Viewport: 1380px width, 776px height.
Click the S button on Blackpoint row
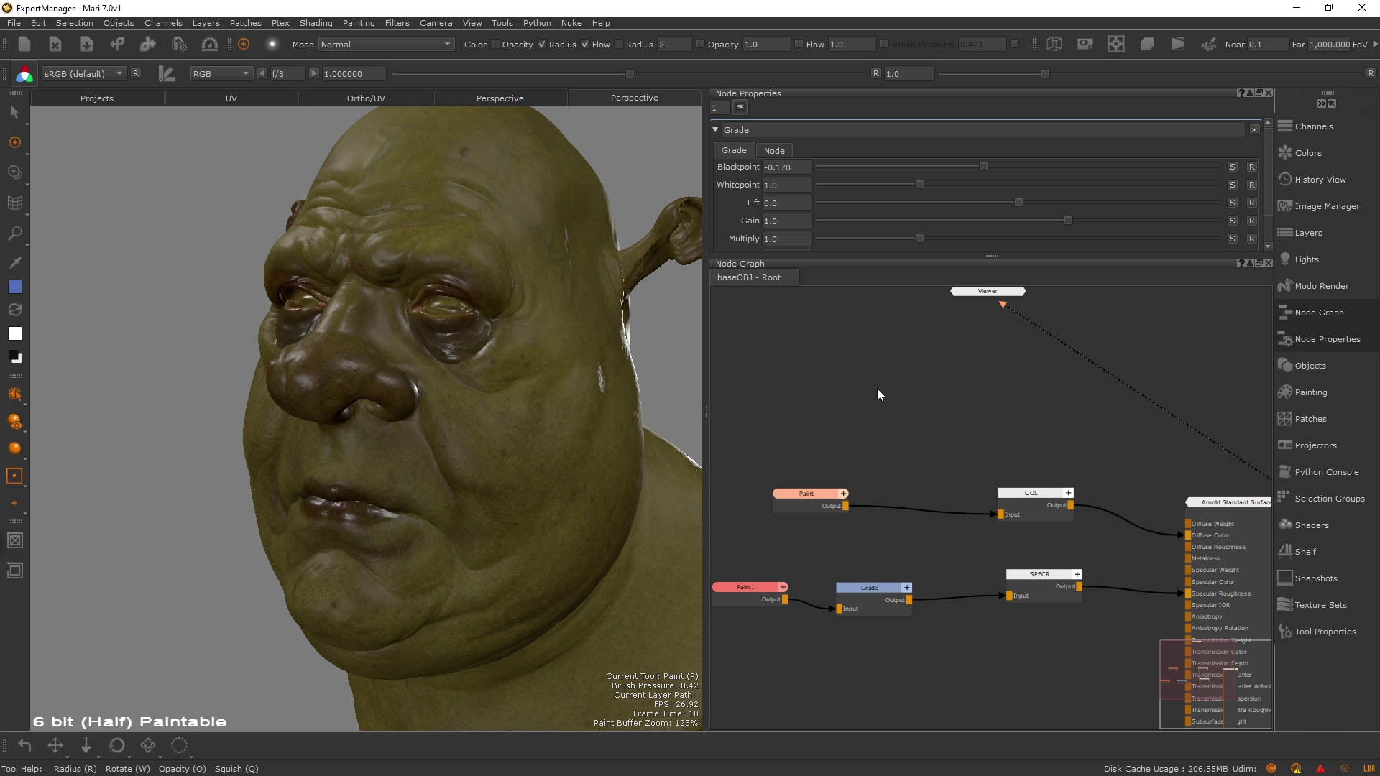click(x=1232, y=167)
